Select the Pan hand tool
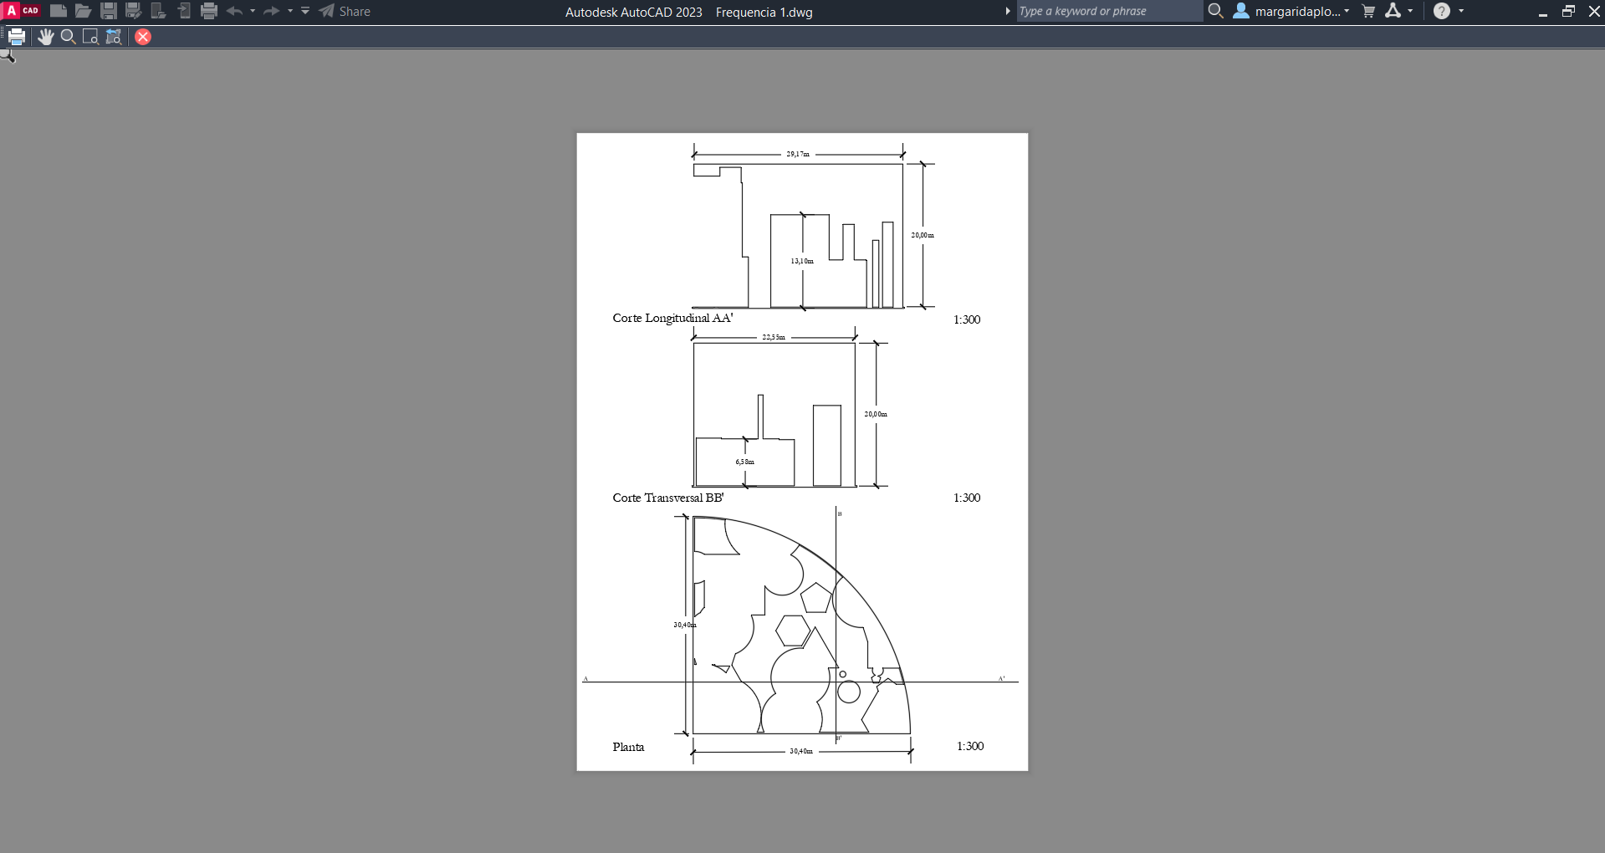1605x853 pixels. click(x=45, y=37)
